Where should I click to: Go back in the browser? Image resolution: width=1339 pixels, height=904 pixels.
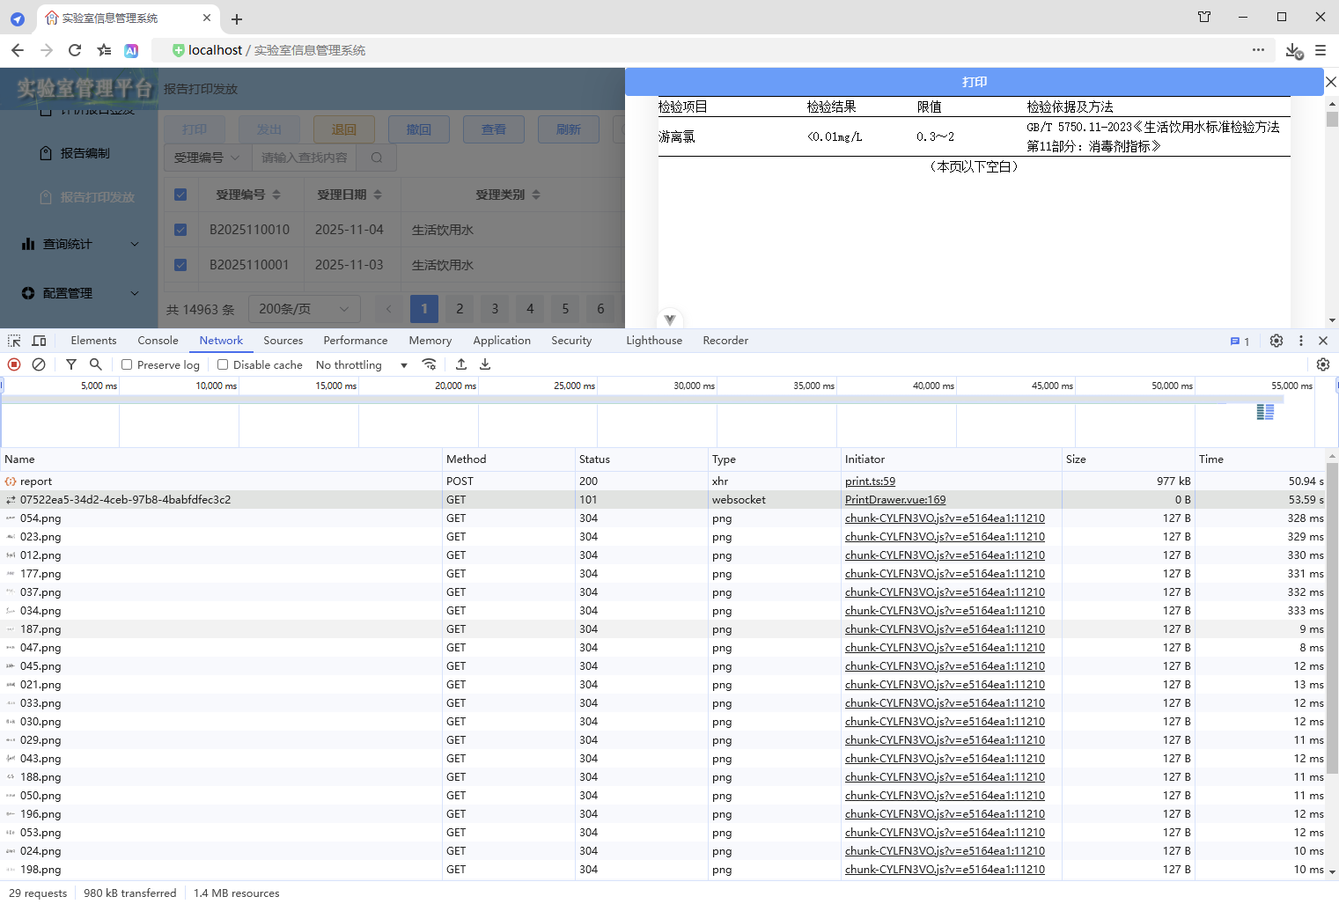18,50
